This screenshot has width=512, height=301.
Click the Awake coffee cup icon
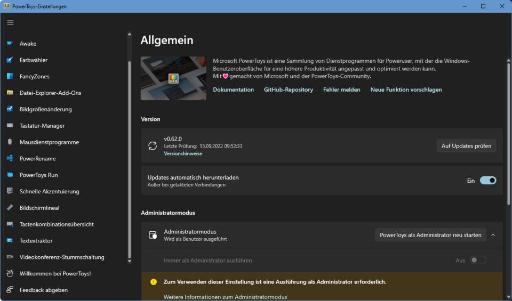tap(10, 44)
